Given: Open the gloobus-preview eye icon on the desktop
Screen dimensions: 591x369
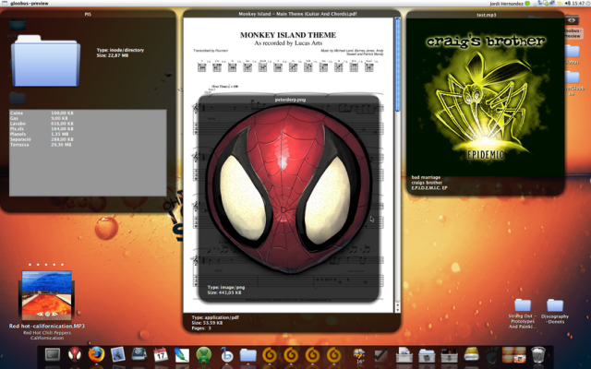Looking at the screenshot, I should coord(572,20).
